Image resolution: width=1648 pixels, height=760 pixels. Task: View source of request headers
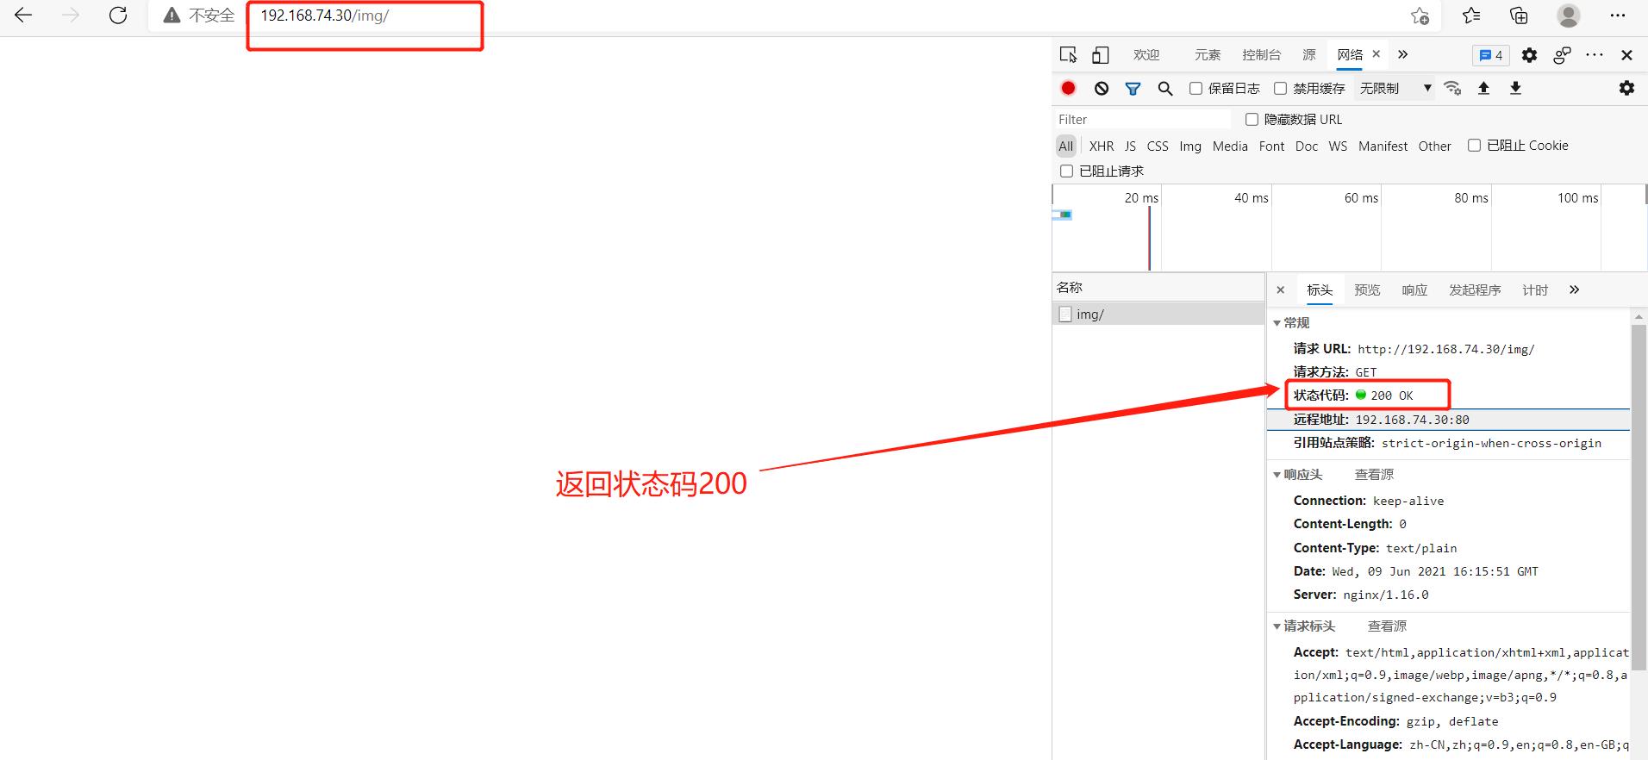(x=1387, y=626)
